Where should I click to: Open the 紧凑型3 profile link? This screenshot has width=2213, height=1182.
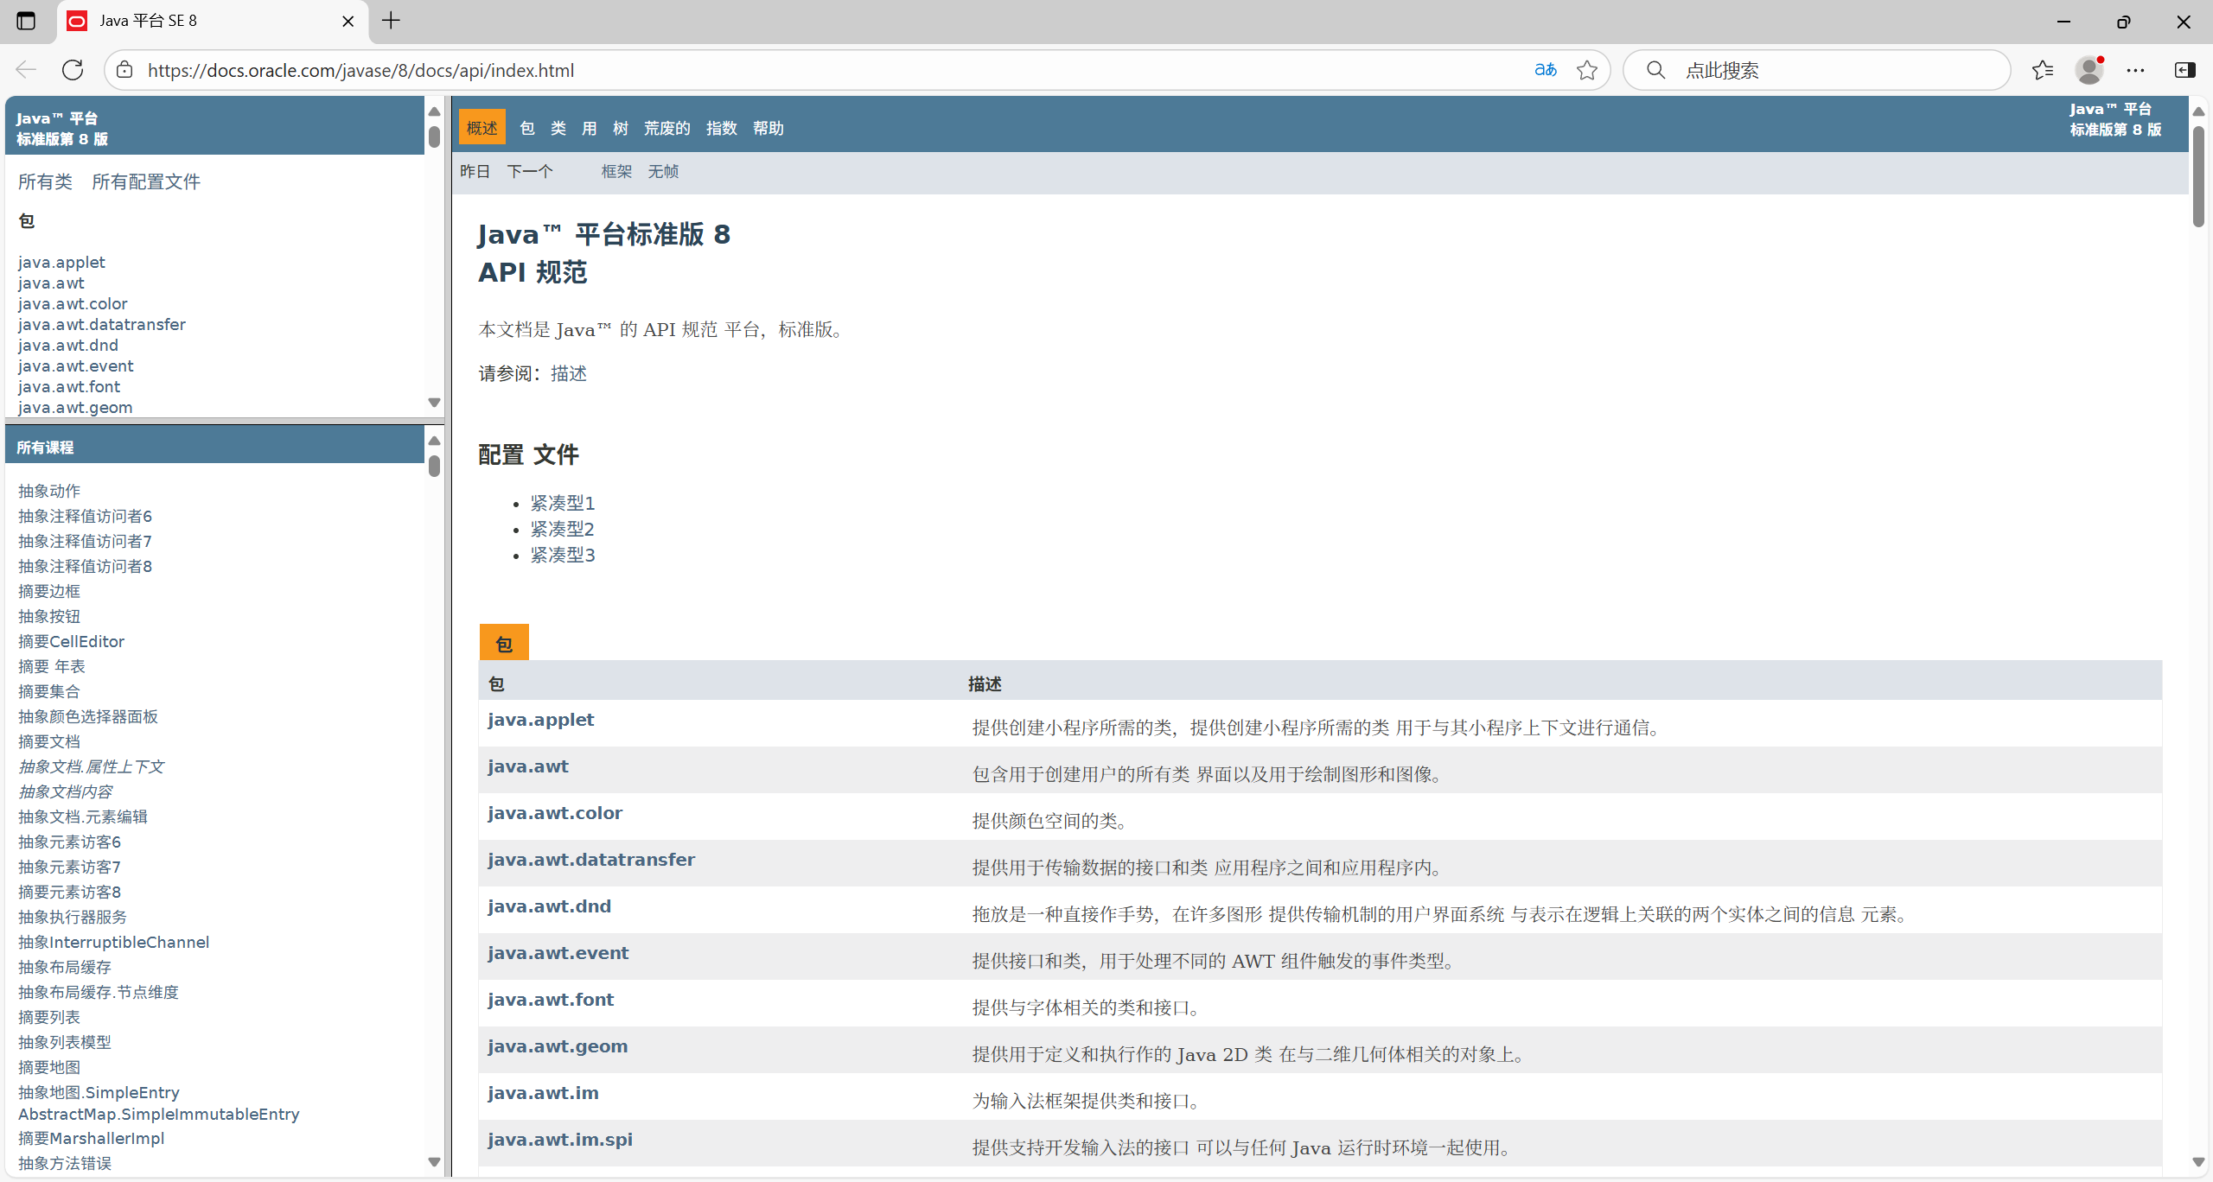tap(563, 555)
